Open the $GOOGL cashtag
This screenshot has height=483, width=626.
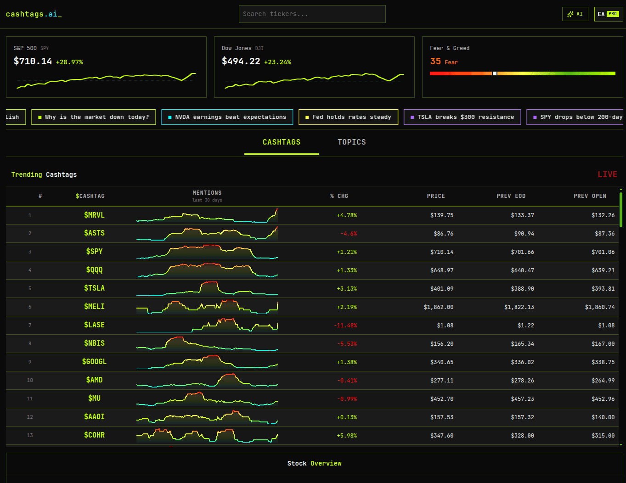(x=94, y=362)
